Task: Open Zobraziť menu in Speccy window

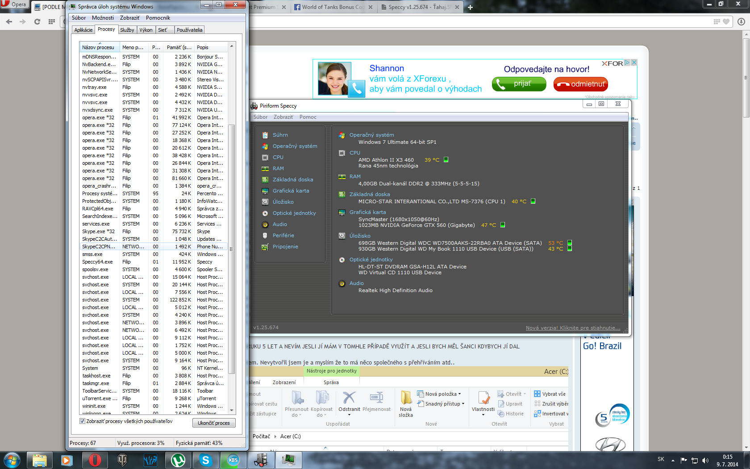Action: click(283, 117)
